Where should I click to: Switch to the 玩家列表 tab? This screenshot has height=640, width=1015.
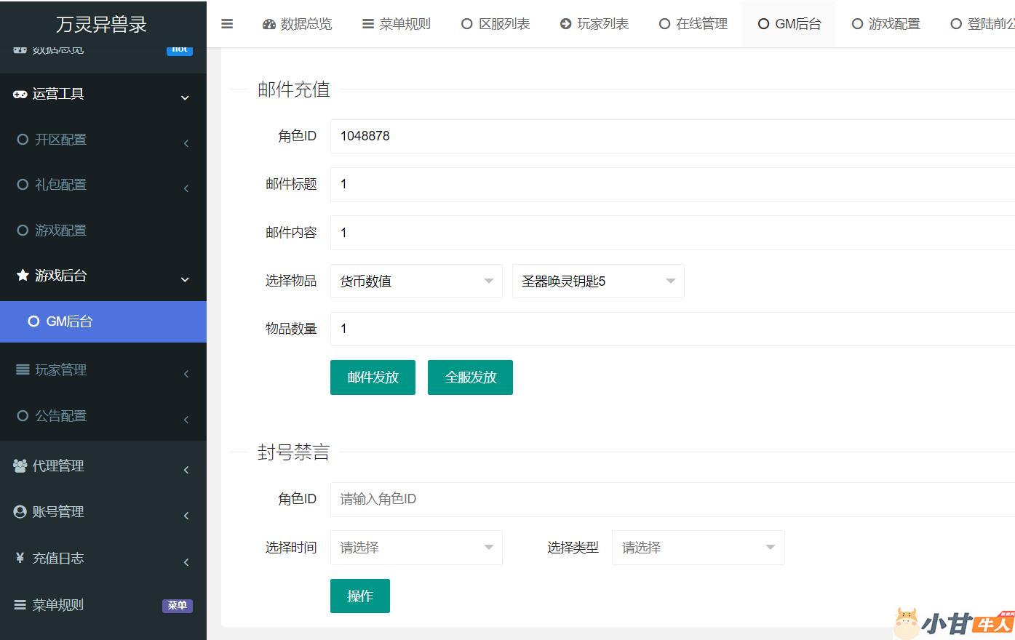[594, 24]
